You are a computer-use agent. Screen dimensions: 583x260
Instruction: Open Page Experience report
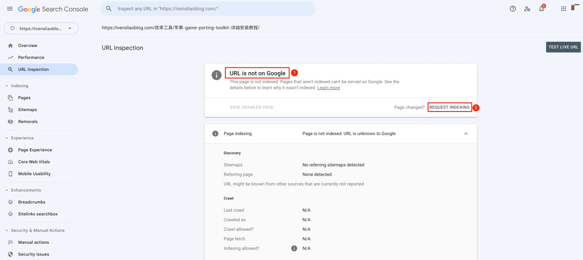click(x=35, y=150)
